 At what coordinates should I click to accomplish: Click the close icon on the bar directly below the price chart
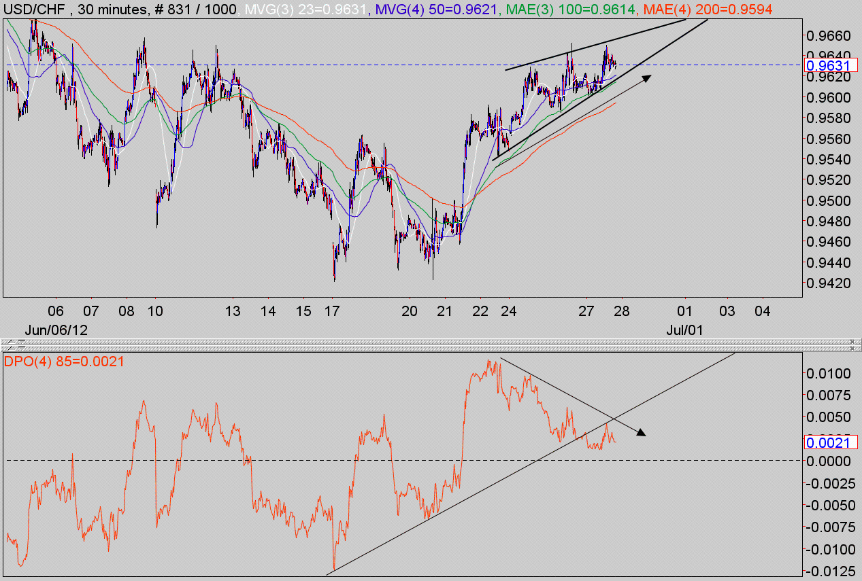tap(852, 342)
